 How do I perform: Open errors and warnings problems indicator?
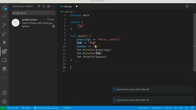26,108
